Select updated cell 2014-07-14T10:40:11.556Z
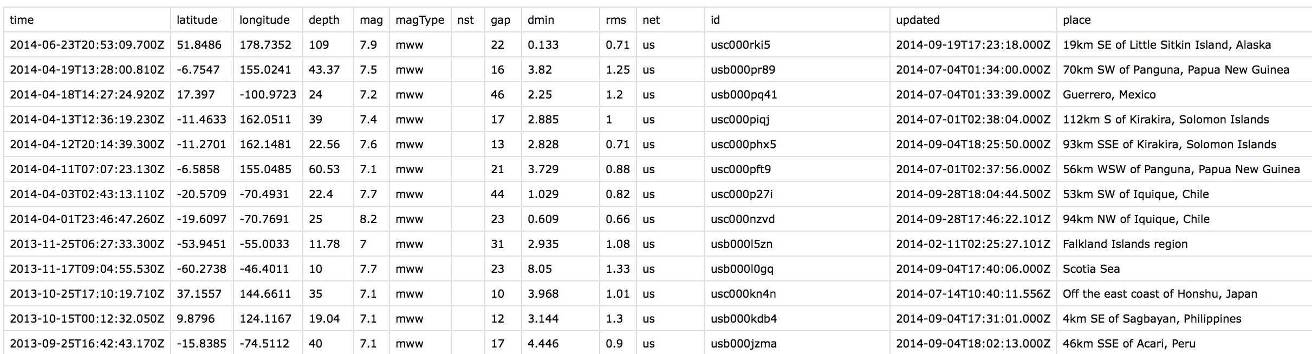This screenshot has height=354, width=1312. (x=973, y=294)
